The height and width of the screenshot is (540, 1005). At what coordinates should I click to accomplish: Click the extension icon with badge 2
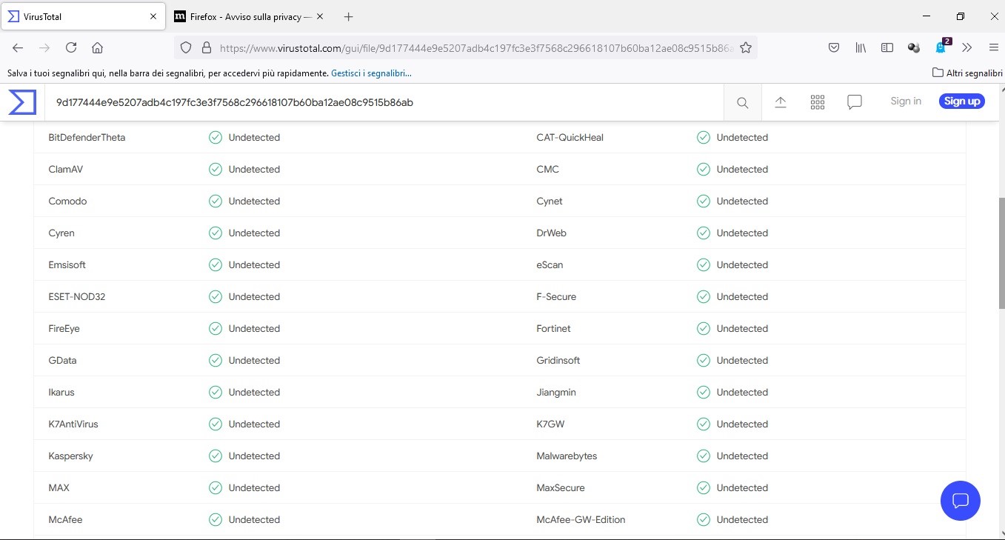pos(941,47)
